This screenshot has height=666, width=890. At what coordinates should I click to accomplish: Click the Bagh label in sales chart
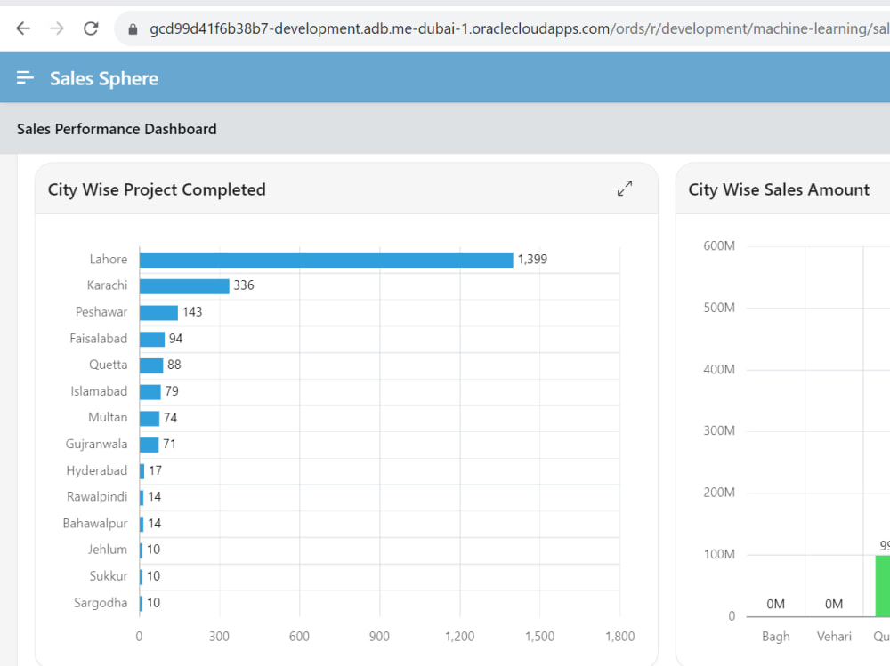tap(776, 637)
